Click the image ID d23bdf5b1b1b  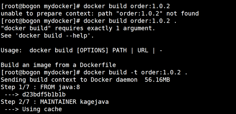click(x=44, y=94)
